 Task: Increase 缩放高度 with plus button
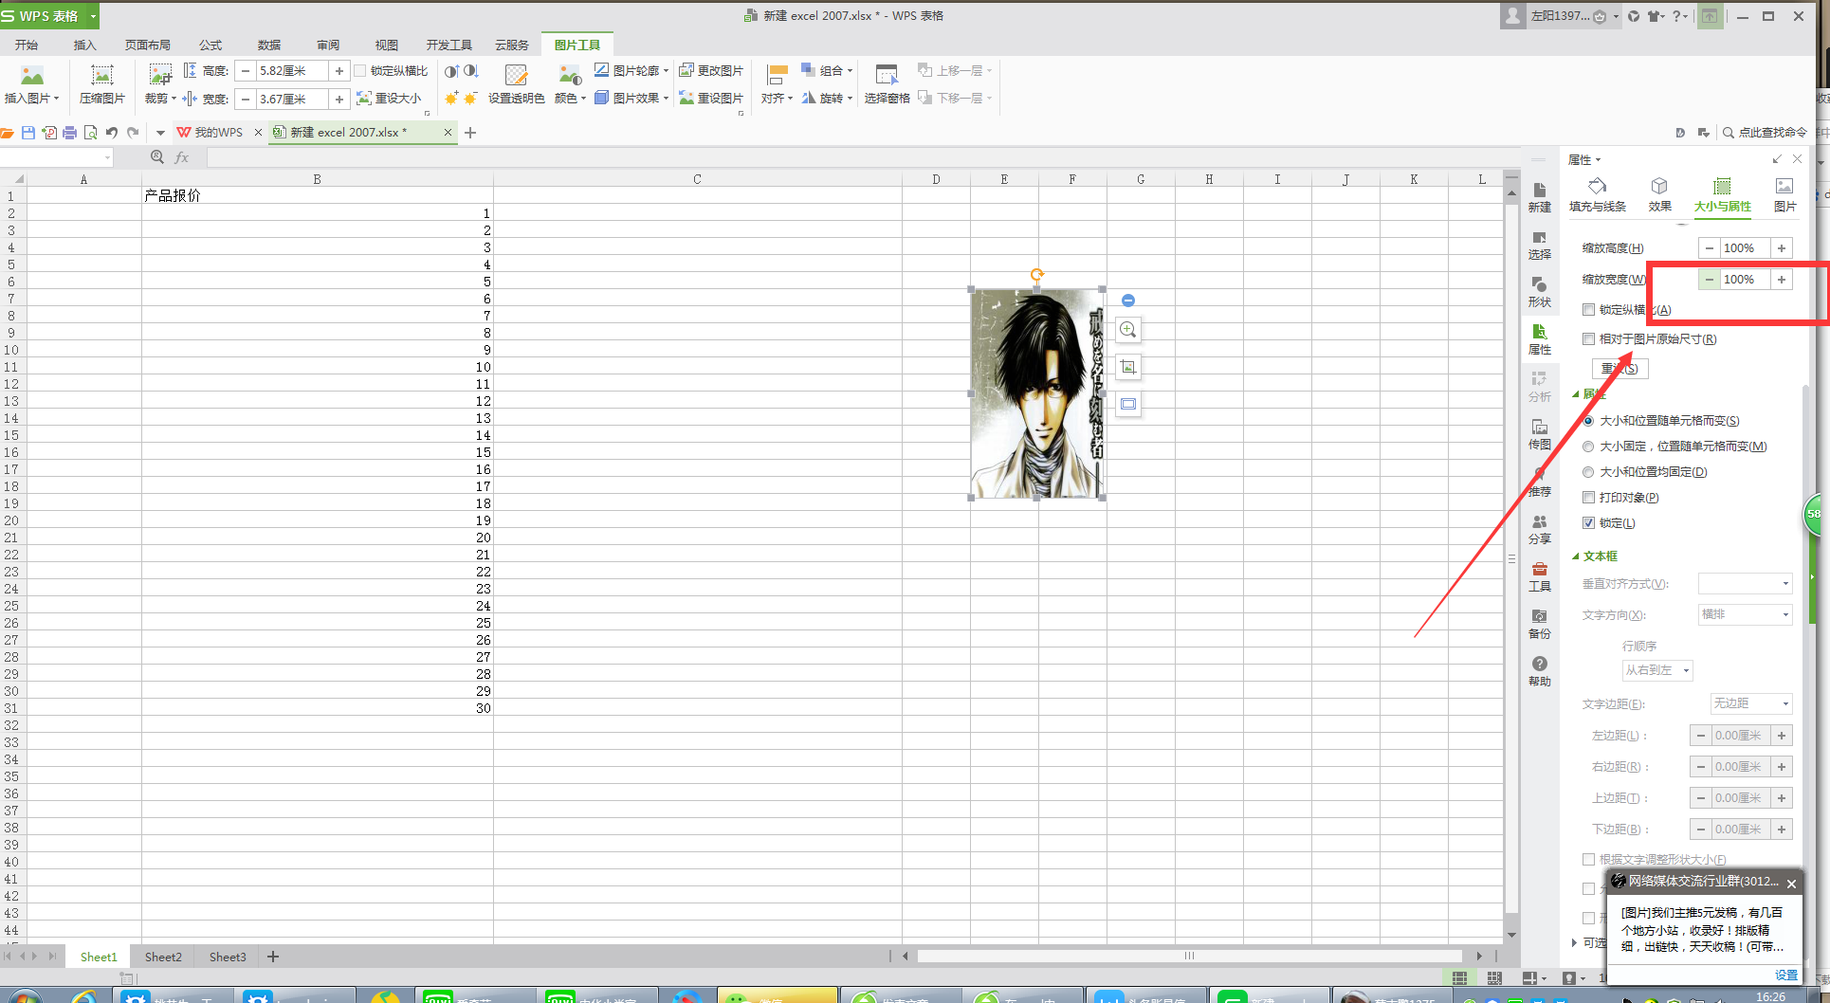coord(1782,248)
